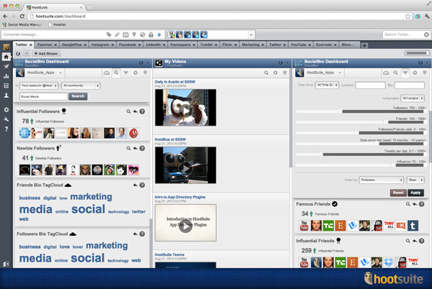Open the More... tabs menu

point(347,45)
